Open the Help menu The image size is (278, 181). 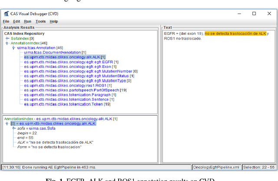[54, 21]
